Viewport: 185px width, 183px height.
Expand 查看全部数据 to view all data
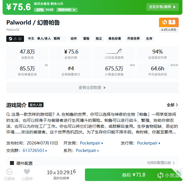[92, 88]
